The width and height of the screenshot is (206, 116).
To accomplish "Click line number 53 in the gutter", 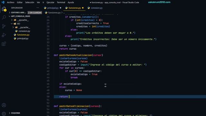I will 48,106.
